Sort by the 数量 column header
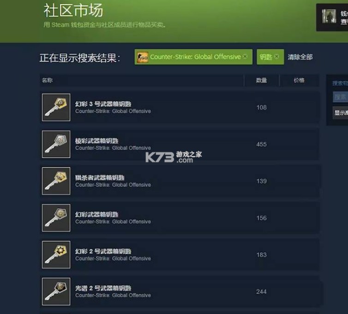 (261, 80)
